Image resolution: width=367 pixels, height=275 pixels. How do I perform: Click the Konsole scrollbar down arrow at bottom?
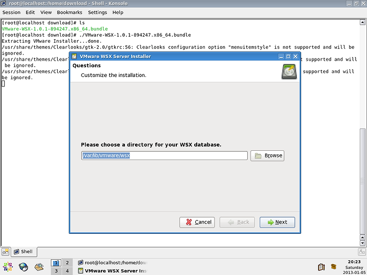coord(362,243)
